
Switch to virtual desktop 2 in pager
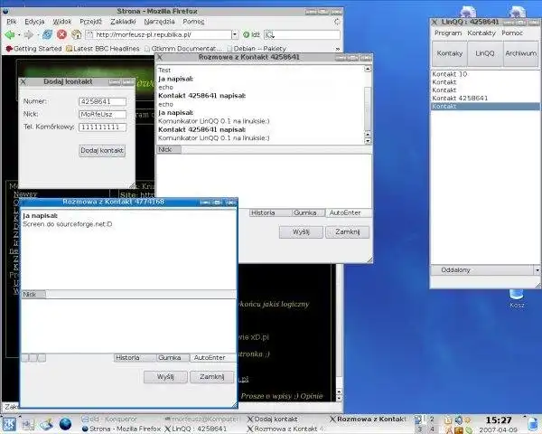tap(432, 420)
